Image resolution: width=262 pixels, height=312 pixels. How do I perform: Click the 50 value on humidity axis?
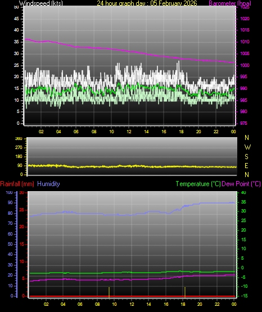pyautogui.click(x=10, y=244)
